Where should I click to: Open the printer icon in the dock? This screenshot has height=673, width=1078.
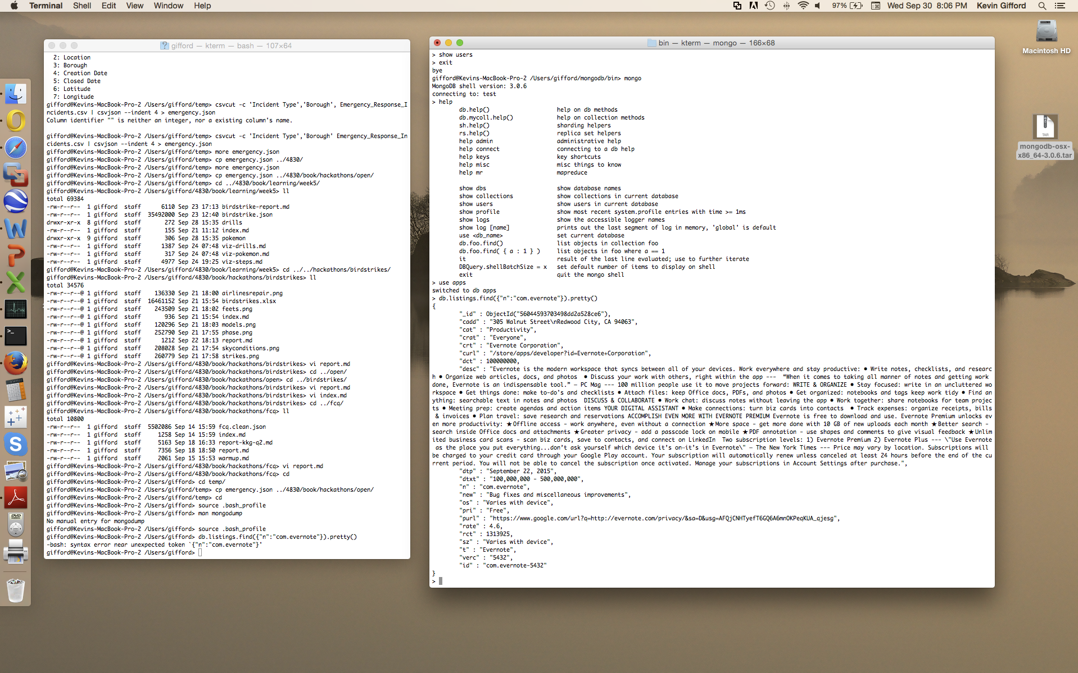click(x=16, y=552)
